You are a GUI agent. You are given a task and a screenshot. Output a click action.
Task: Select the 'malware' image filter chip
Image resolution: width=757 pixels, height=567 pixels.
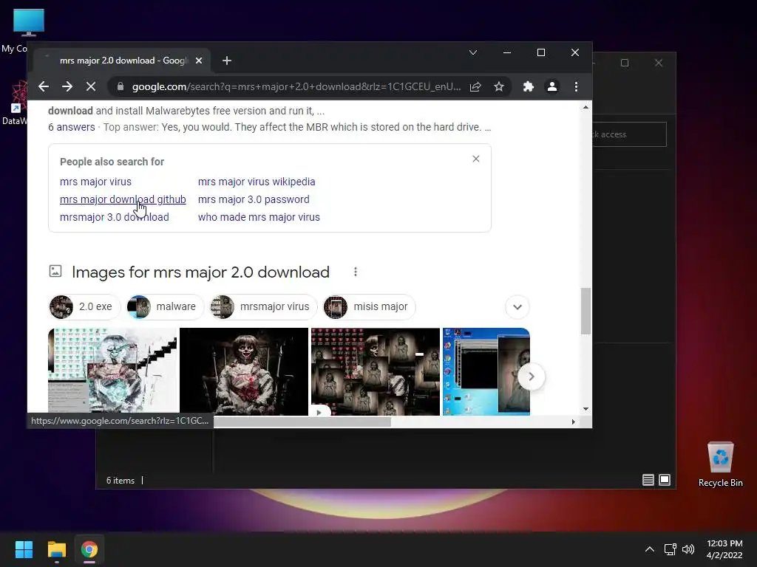click(x=165, y=306)
